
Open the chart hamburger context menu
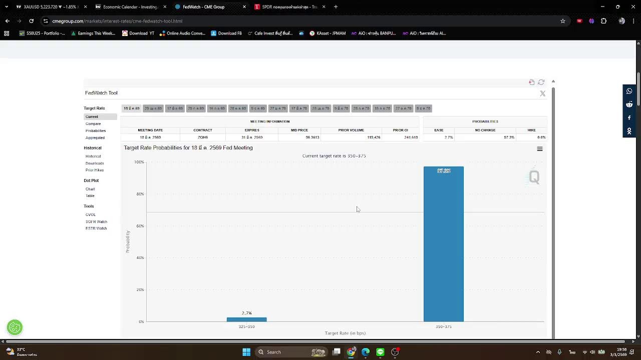540,149
